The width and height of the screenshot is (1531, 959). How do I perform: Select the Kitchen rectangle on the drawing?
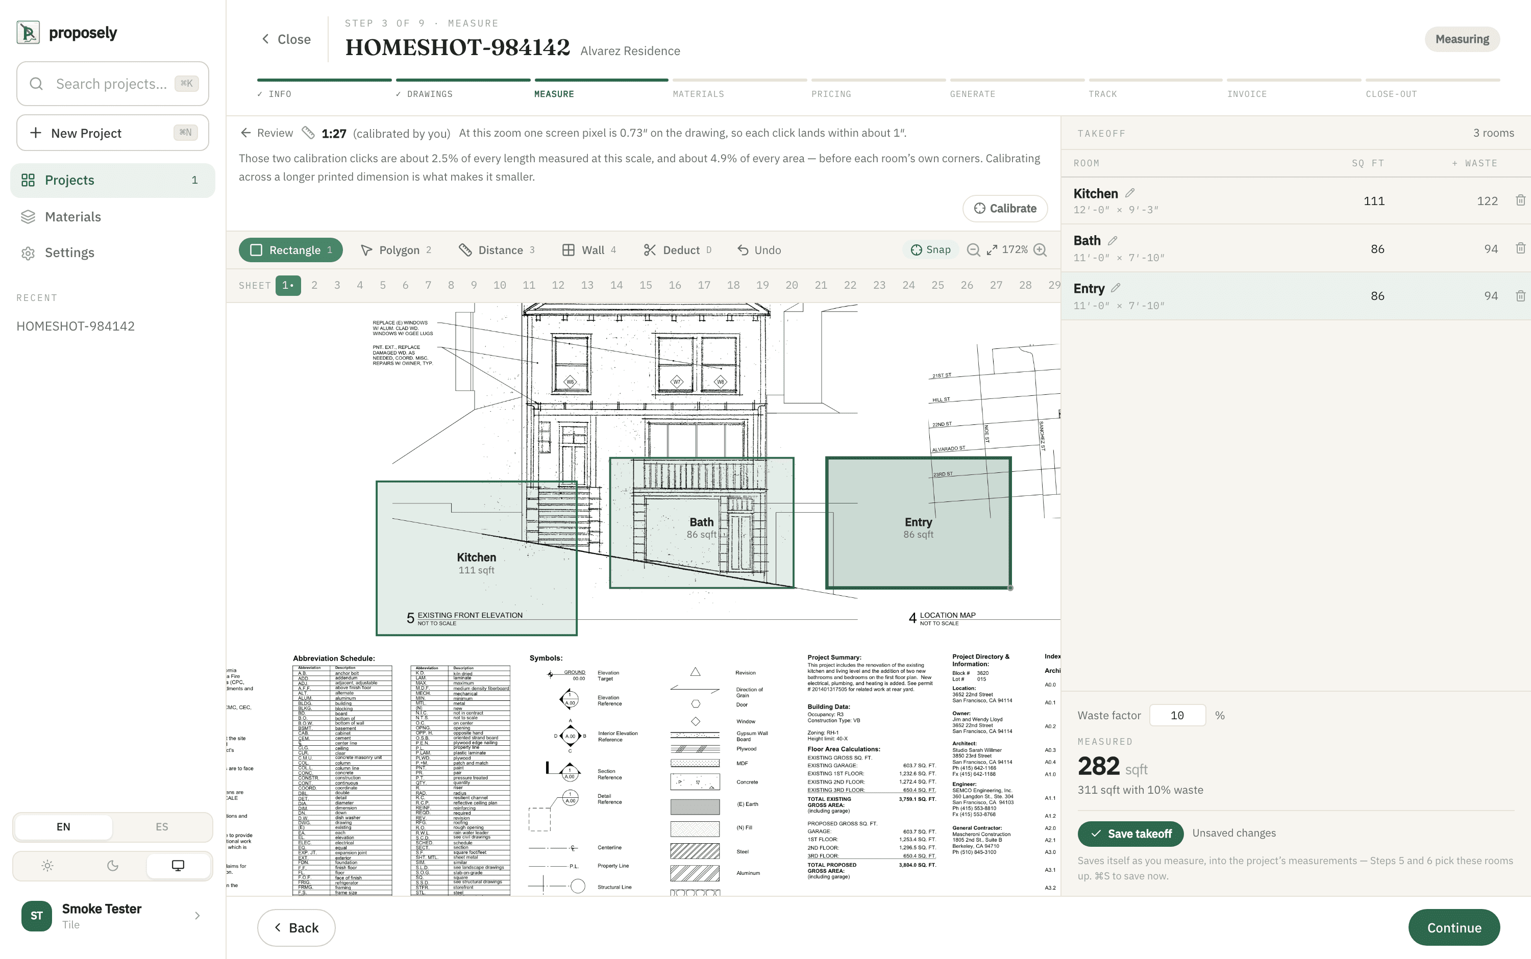(477, 558)
